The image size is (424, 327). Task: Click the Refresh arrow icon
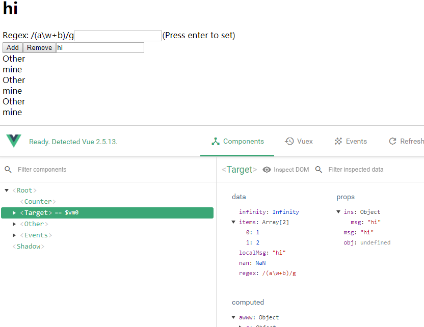392,141
